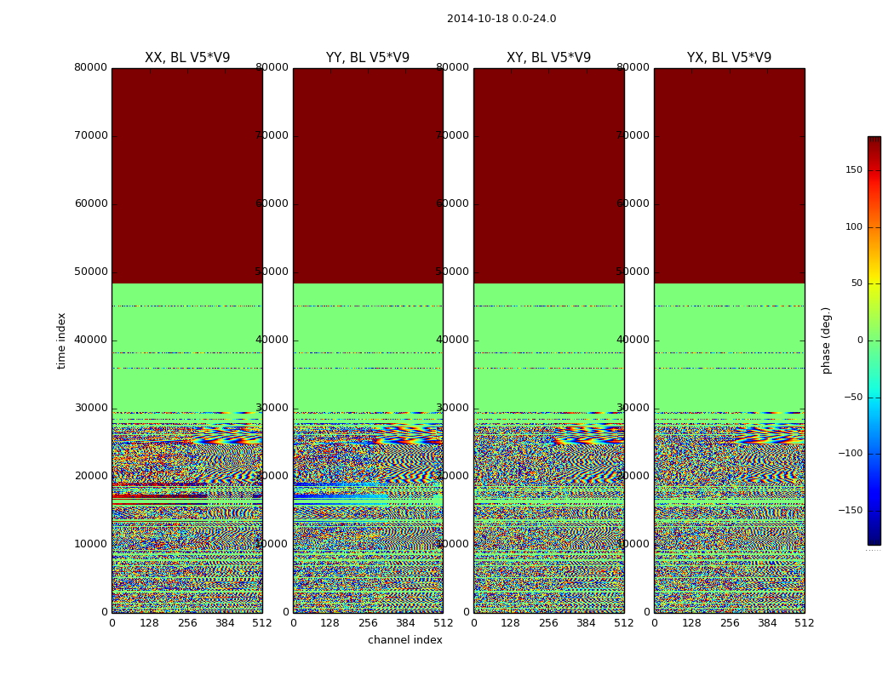Image resolution: width=894 pixels, height=681 pixels.
Task: Click YX panel x-tick label "128"
Action: point(691,623)
